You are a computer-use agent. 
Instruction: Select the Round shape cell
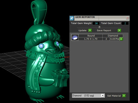click(91, 36)
